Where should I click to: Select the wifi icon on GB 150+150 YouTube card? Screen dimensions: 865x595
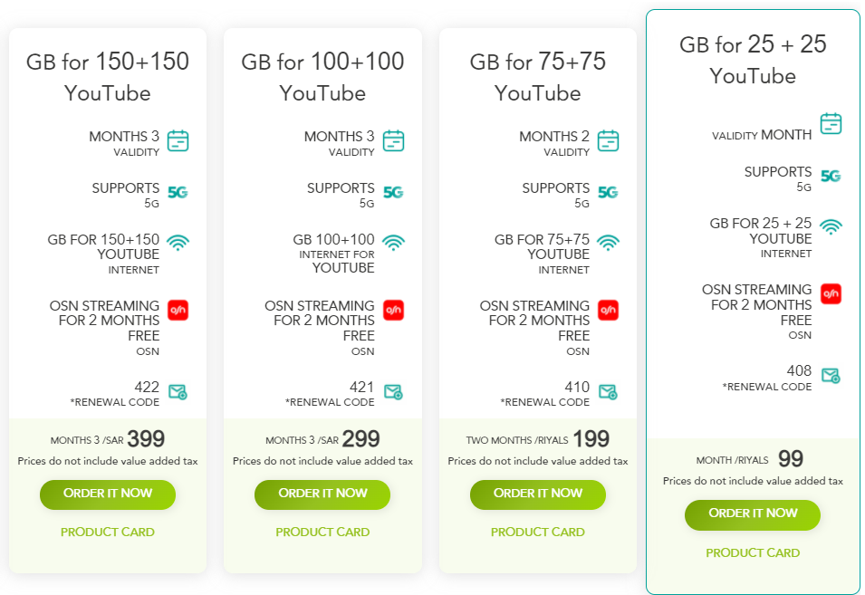tap(178, 243)
